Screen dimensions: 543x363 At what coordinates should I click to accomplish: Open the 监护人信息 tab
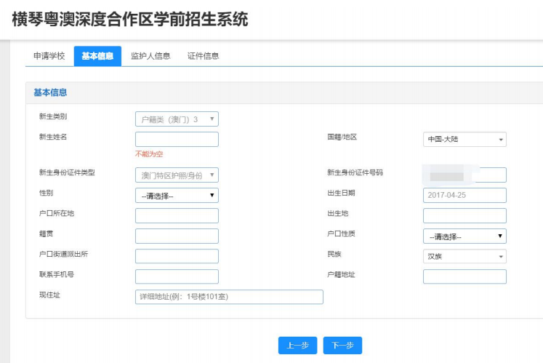[x=150, y=56]
